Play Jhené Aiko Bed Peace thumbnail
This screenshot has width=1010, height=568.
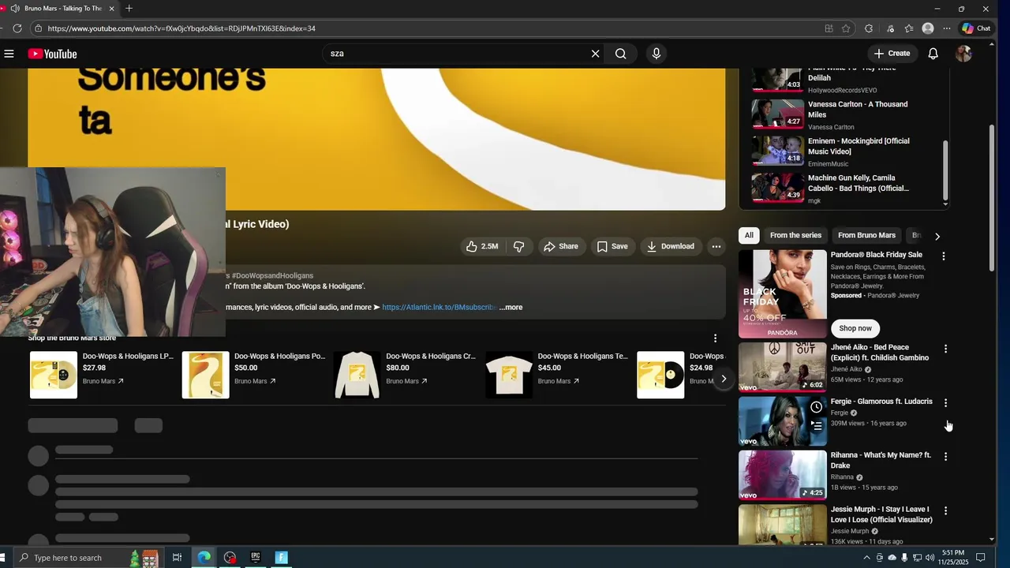(x=782, y=367)
